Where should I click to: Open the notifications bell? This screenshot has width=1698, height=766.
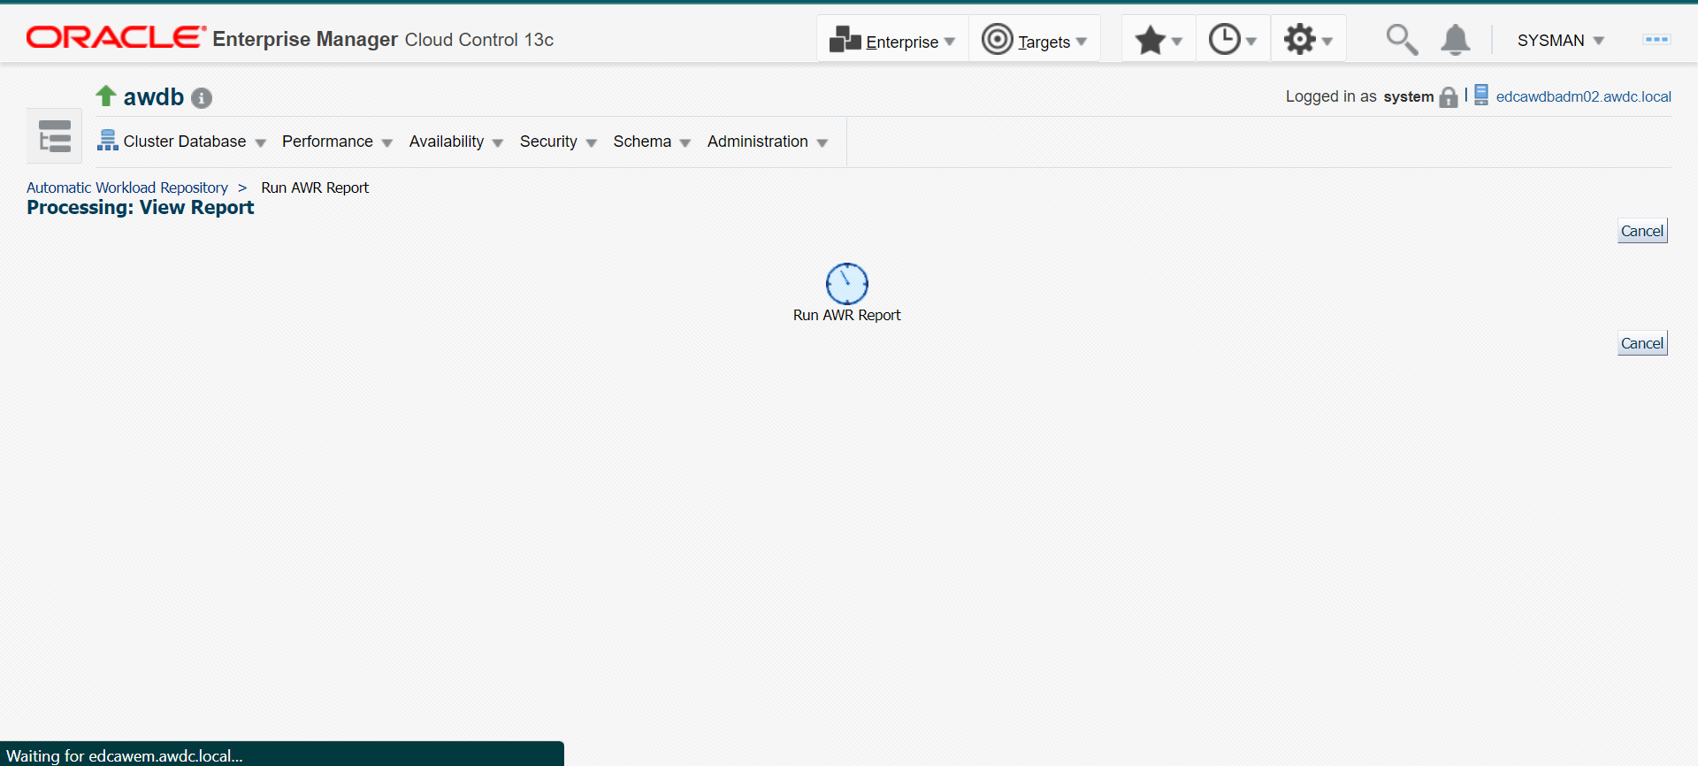tap(1456, 40)
